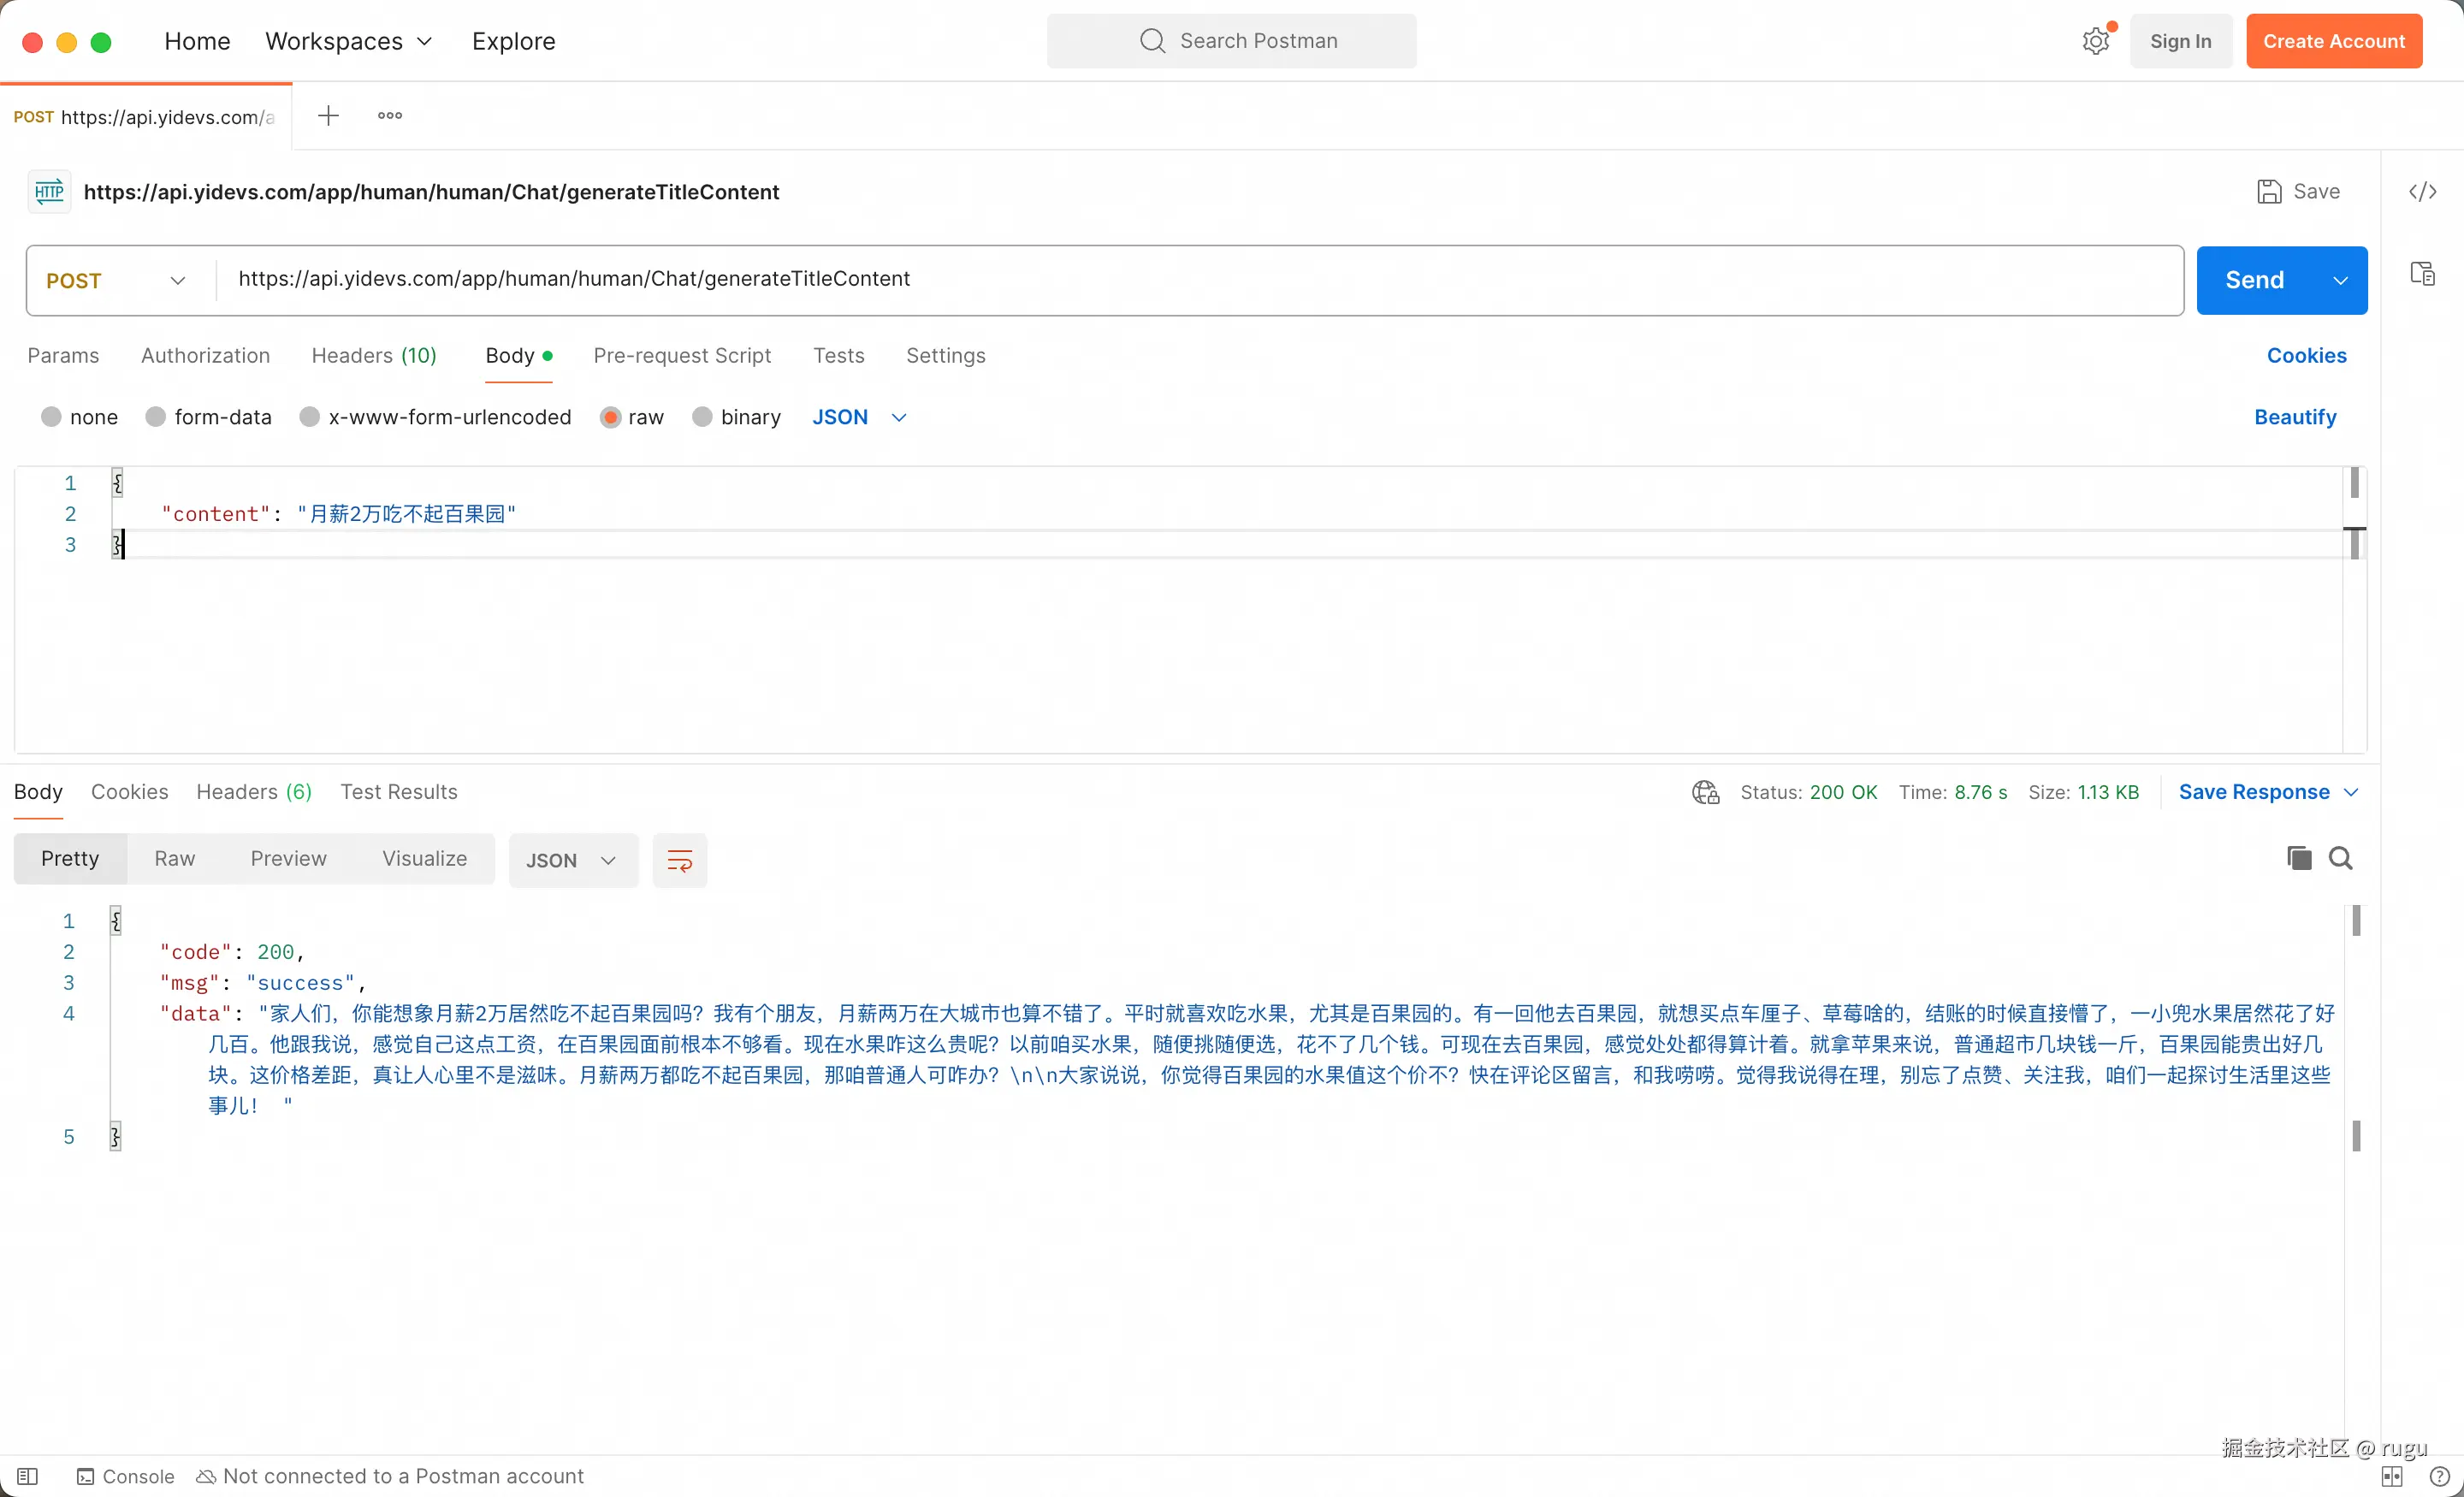Copy response body with copy icon
The height and width of the screenshot is (1497, 2464).
(2298, 858)
